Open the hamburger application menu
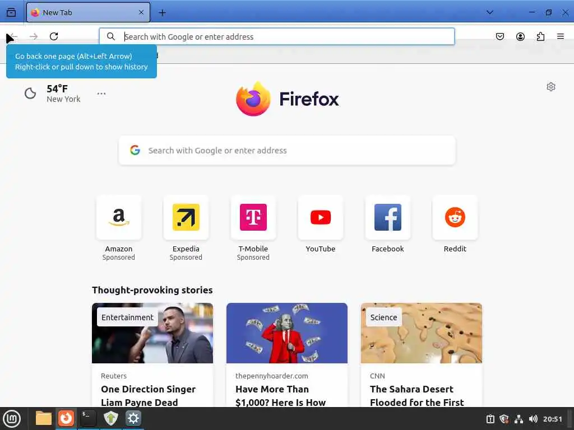Image resolution: width=574 pixels, height=430 pixels. click(x=561, y=36)
